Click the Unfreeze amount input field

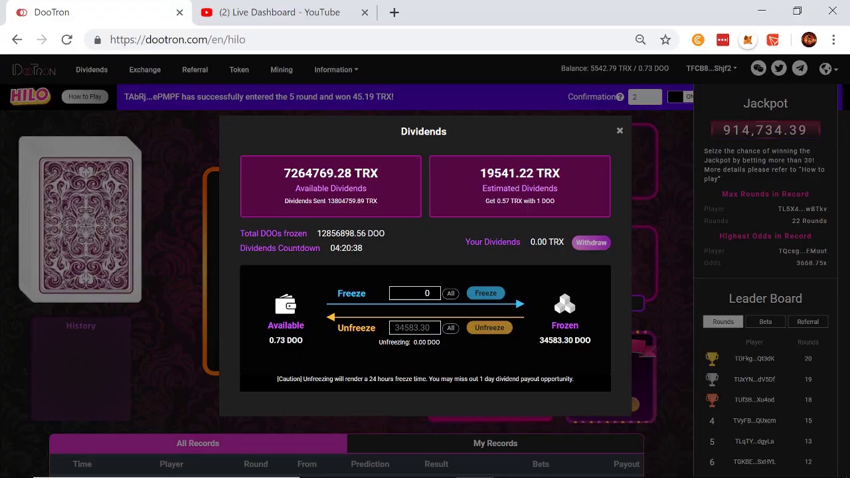415,327
